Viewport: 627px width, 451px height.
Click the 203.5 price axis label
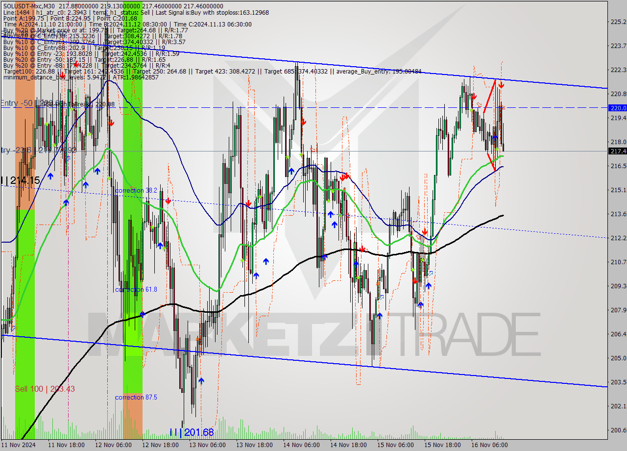[618, 382]
